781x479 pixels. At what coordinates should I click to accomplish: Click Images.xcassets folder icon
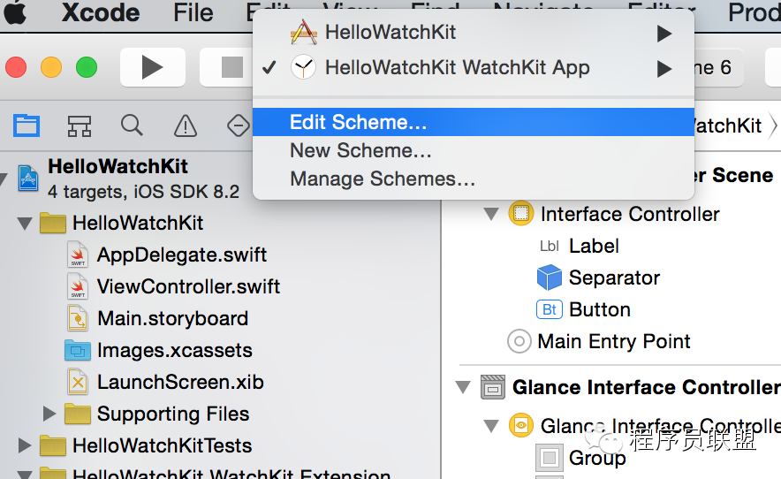(78, 350)
